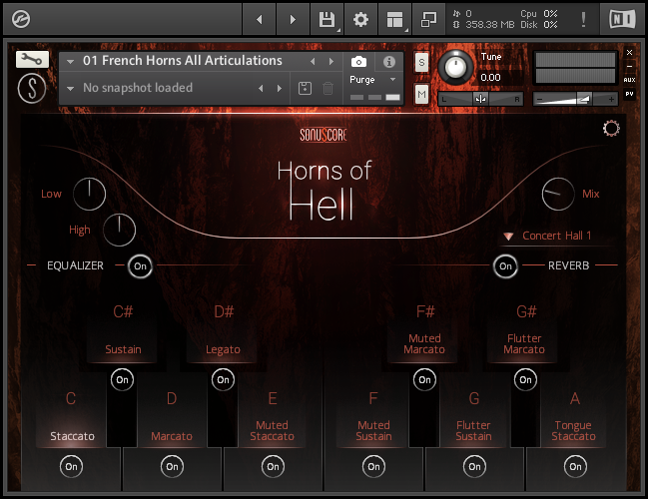Screen dimensions: 648x499
Task: Click the camera snapshot icon
Action: coord(359,62)
